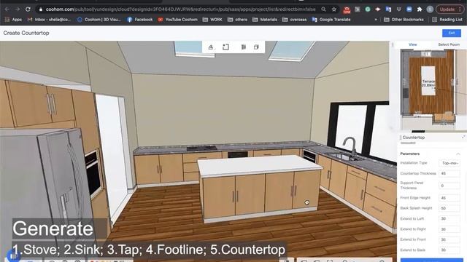467x262 pixels.
Task: Go back using the browser back arrow
Action: [x=7, y=9]
